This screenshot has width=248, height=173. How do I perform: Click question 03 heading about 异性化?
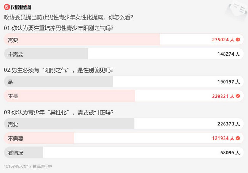59,112
